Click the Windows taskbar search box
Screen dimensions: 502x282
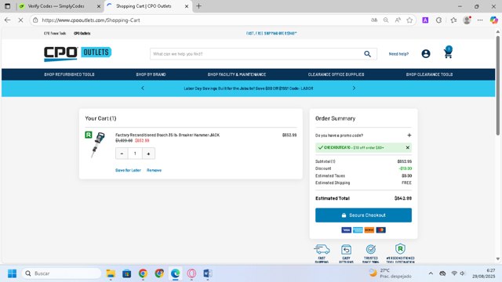61,273
